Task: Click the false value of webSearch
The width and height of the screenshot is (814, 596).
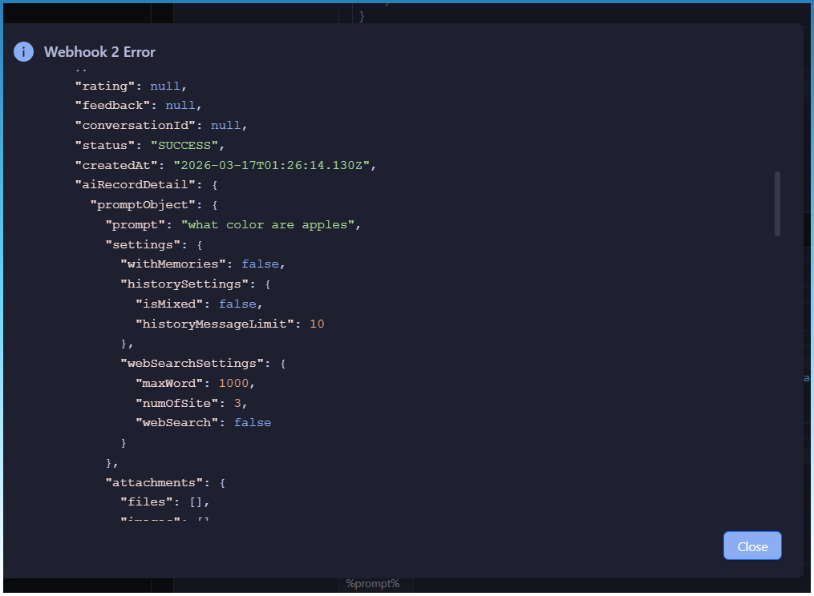Action: coord(253,422)
